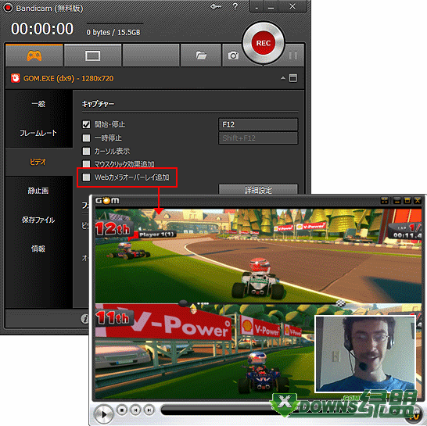Open the 保存ファイル section
The height and width of the screenshot is (426, 427).
[38, 220]
